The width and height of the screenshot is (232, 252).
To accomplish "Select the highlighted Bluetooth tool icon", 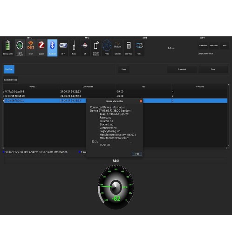I will (x=52, y=48).
